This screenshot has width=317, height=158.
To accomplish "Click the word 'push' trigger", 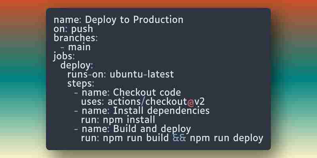I will [82, 29].
